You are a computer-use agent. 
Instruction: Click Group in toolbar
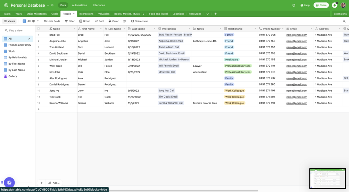pyautogui.click(x=85, y=21)
